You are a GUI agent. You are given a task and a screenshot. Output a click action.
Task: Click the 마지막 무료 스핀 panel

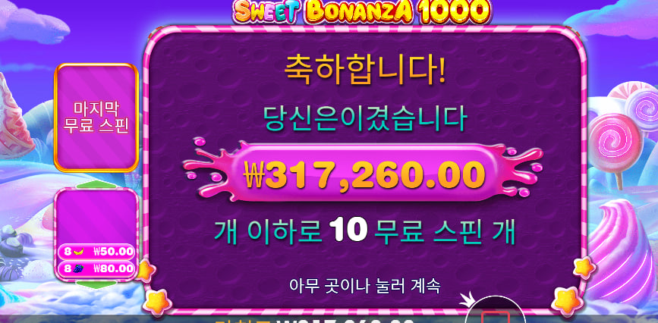(x=96, y=118)
